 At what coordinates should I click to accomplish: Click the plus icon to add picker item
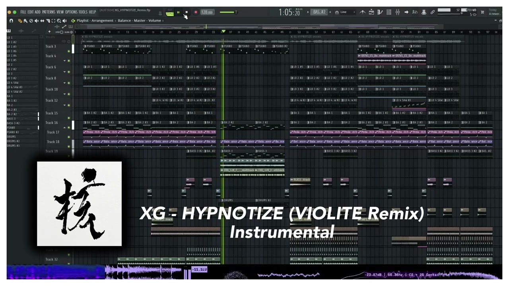[49, 31]
